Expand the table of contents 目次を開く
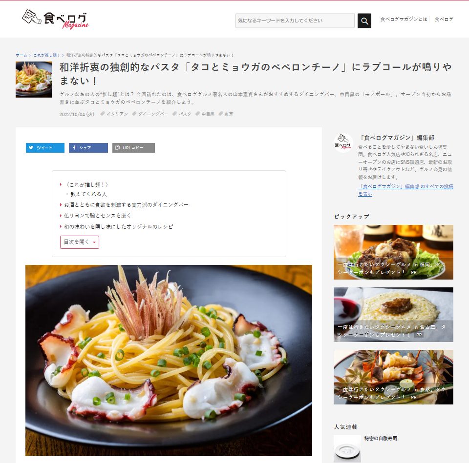 [79, 242]
